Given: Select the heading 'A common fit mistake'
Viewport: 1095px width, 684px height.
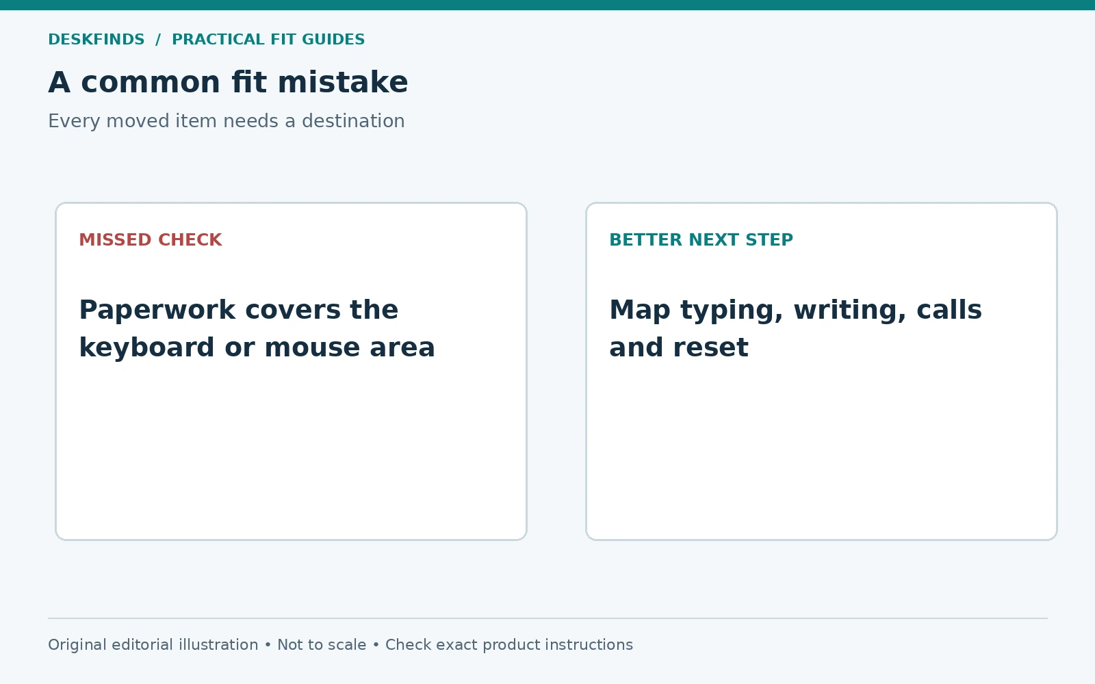Looking at the screenshot, I should [228, 82].
